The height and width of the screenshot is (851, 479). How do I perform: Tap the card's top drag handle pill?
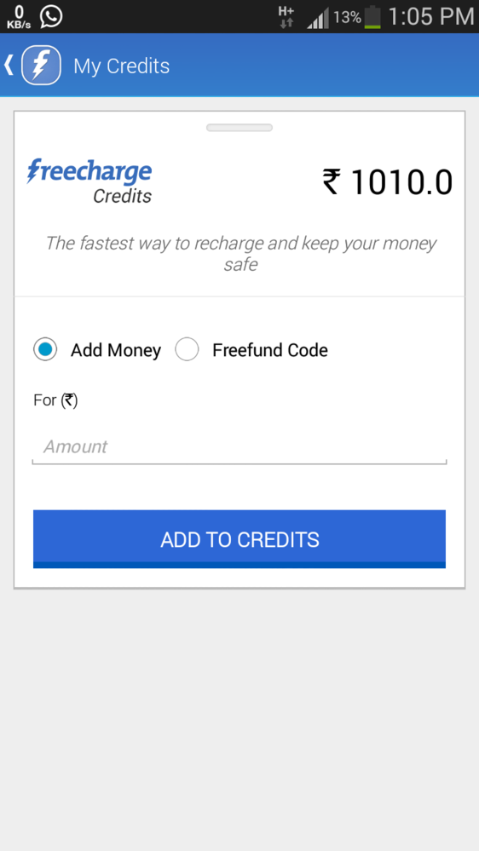[x=239, y=128]
